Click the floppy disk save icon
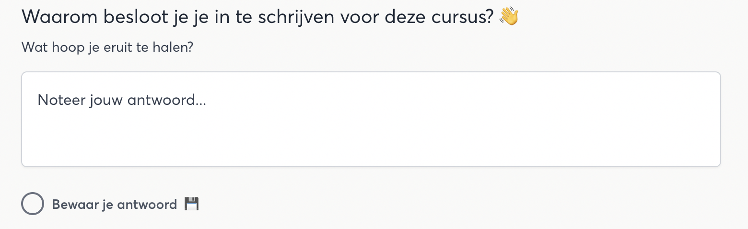Screen dimensions: 748x229 click(x=192, y=204)
